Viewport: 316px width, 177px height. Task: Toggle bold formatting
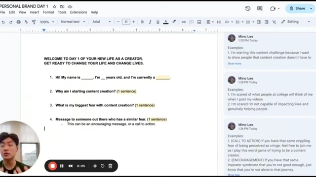(x=142, y=22)
